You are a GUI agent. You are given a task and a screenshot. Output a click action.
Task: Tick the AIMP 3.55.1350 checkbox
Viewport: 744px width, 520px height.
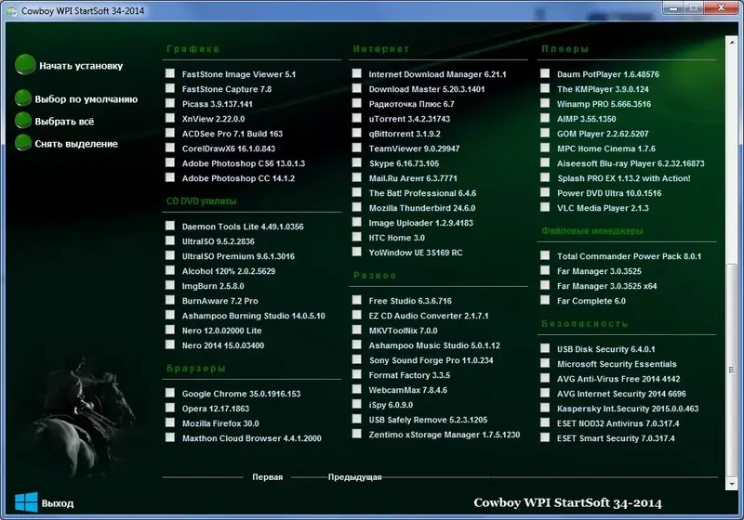tap(545, 118)
